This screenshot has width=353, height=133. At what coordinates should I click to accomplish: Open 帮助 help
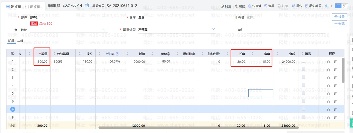[x=240, y=6]
